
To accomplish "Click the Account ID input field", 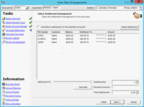I will point(20,8).
